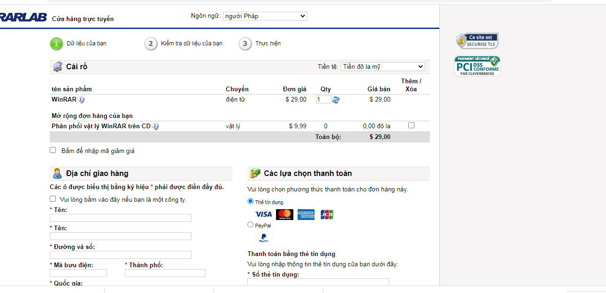Click the WinRAR quantity input field
606x293 pixels.
[324, 99]
